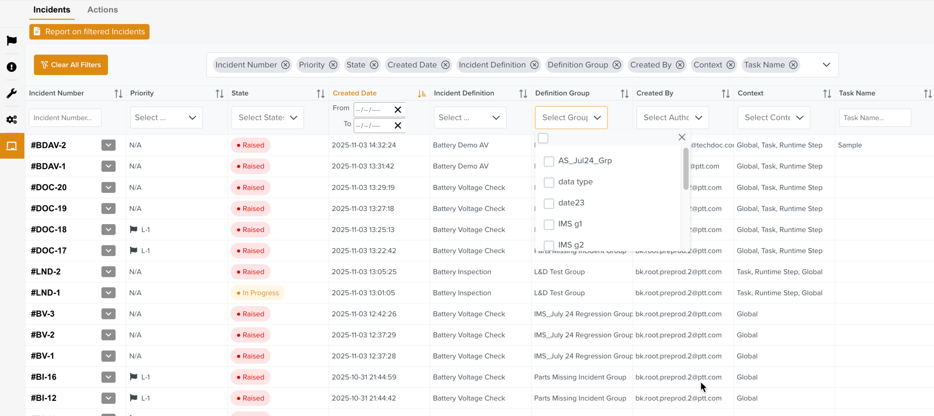934x416 pixels.
Task: Check the AS_Jul24_Grp group option
Action: (549, 161)
